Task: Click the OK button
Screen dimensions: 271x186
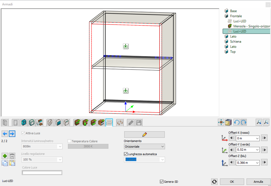Action: click(x=232, y=182)
